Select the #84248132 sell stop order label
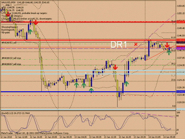Image resolution: width=185 pixels, height=139 pixels. [11, 58]
